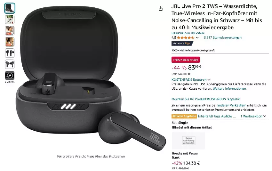The height and width of the screenshot is (171, 272).
Task: Select second thumbnail with plant background
Action: (x=10, y=19)
